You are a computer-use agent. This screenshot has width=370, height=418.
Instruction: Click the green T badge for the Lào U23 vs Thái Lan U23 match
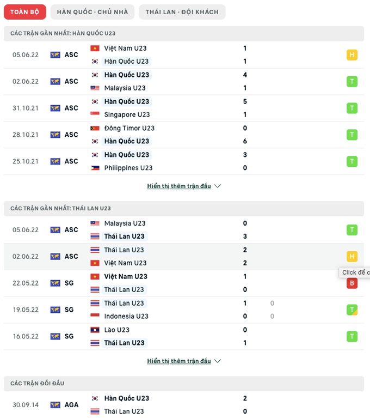pyautogui.click(x=352, y=336)
